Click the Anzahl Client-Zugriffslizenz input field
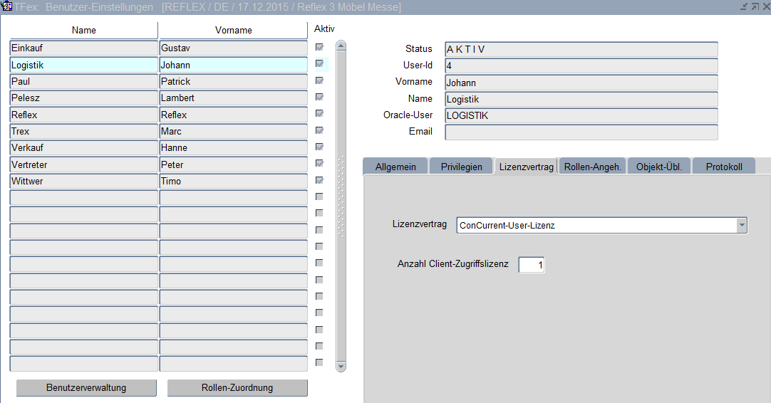This screenshot has height=403, width=771. pyautogui.click(x=532, y=265)
